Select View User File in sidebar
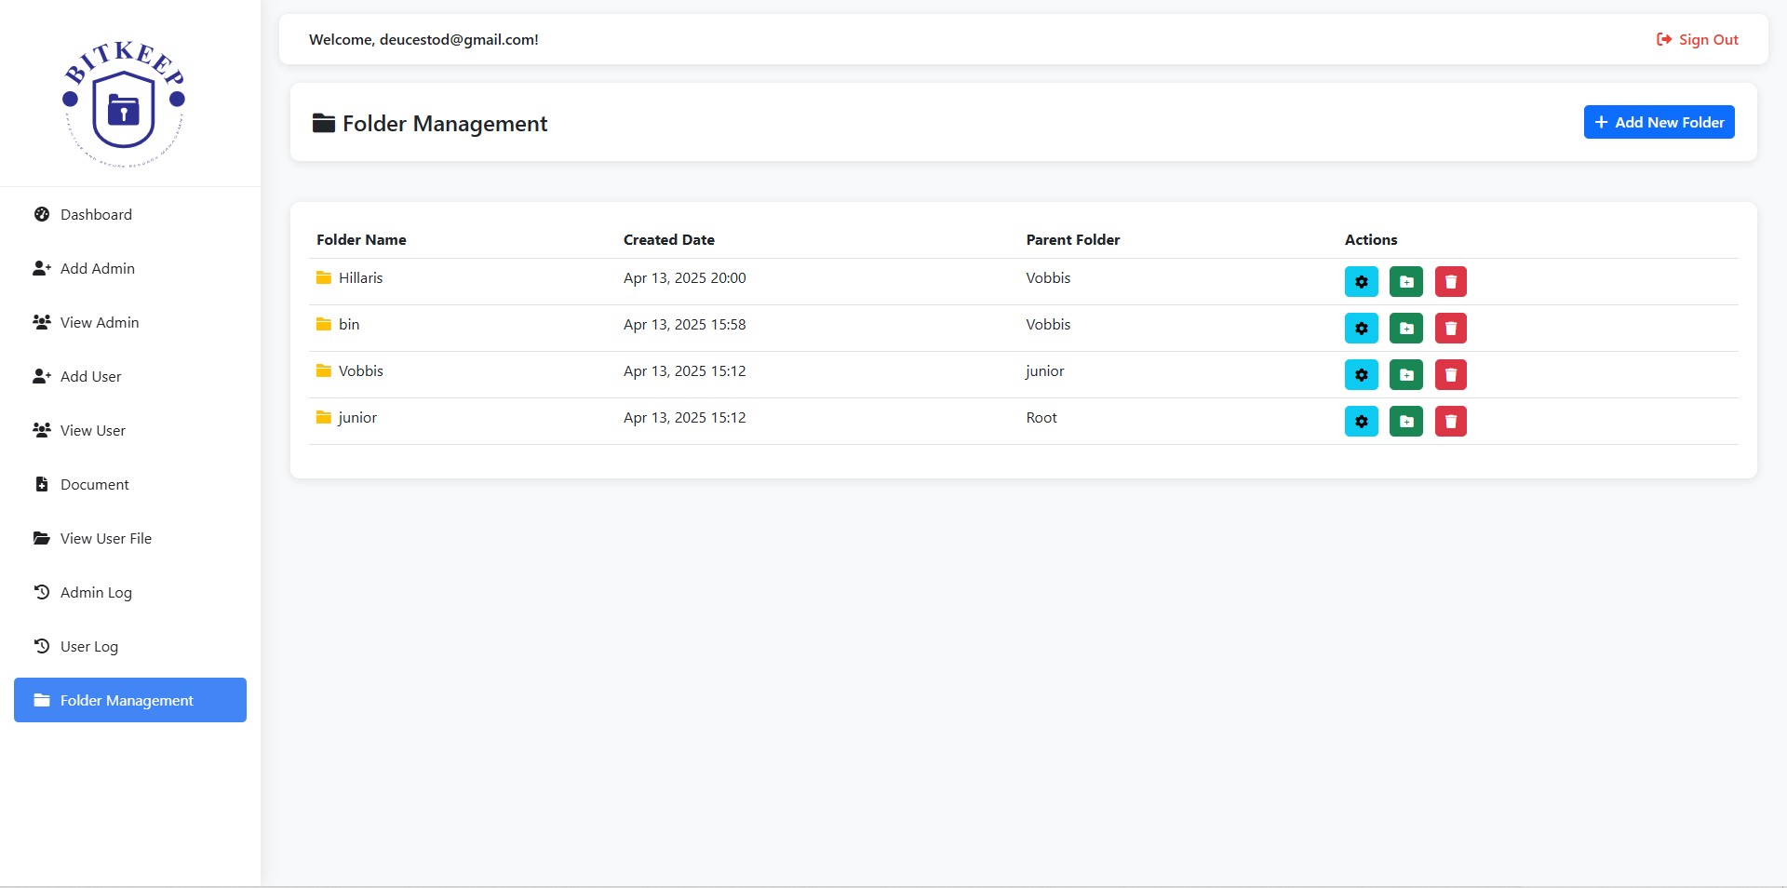 [106, 538]
